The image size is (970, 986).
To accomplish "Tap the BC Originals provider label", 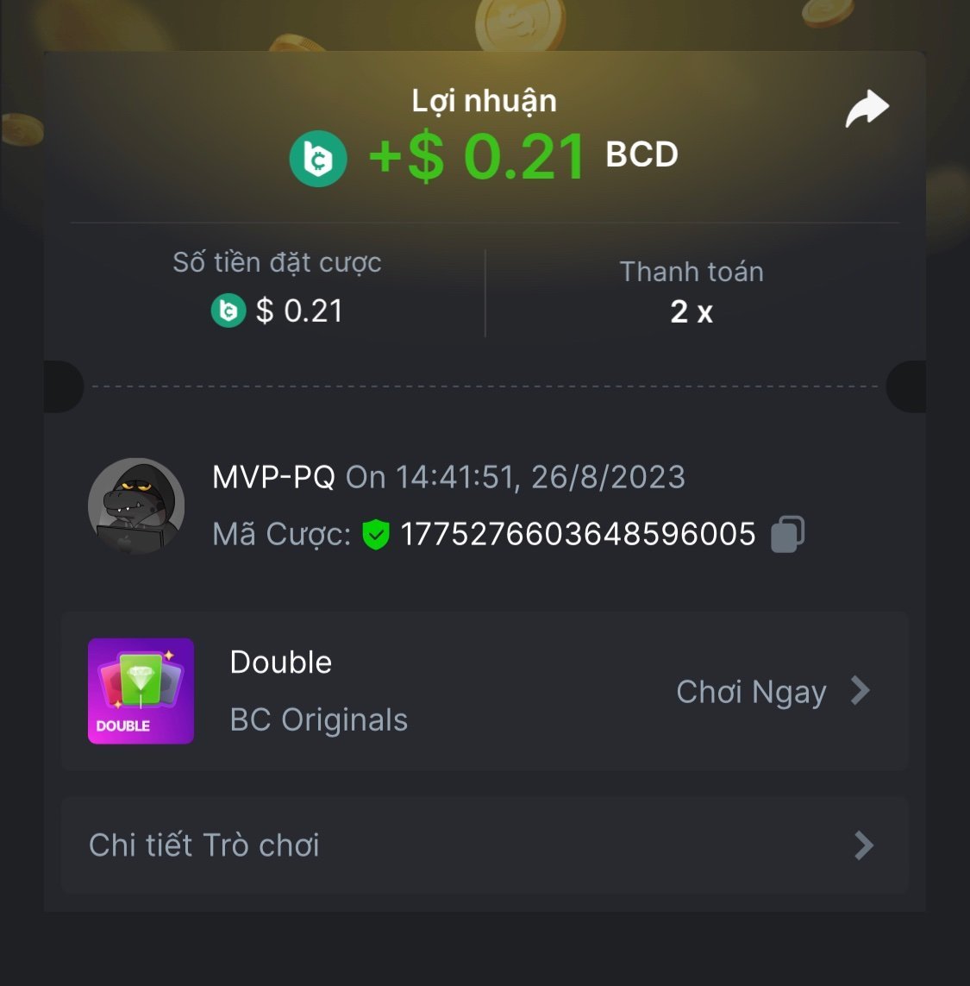I will [319, 720].
